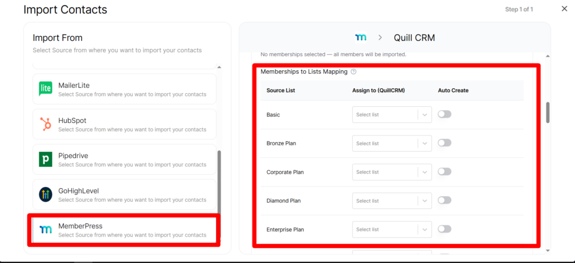
Task: Select HubSpot as import source
Action: [125, 124]
